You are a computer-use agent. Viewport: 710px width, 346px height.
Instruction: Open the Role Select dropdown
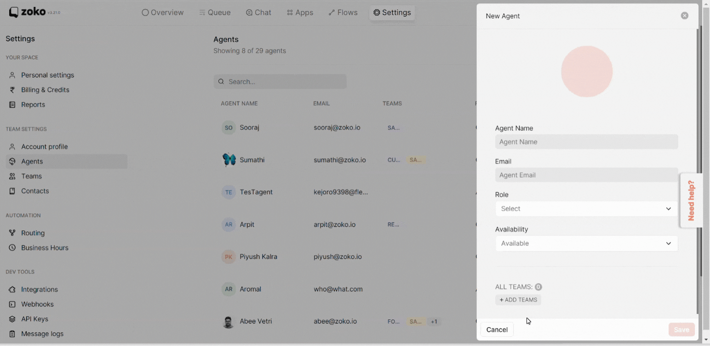(x=586, y=209)
